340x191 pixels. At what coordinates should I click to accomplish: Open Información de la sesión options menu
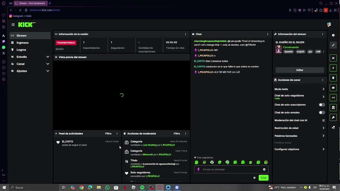tap(185, 34)
